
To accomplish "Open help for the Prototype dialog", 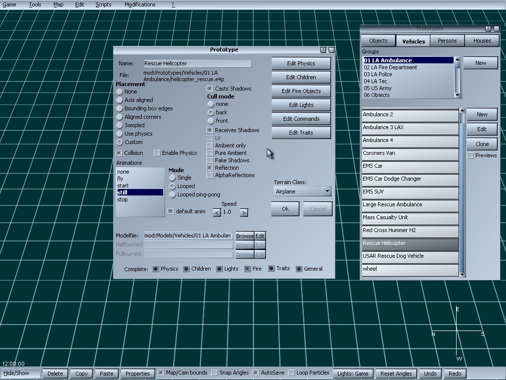I will click(x=323, y=50).
